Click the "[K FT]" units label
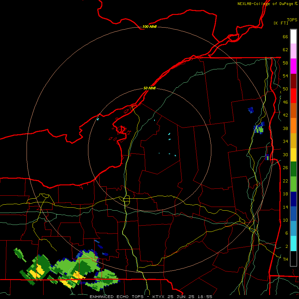 coord(281,23)
